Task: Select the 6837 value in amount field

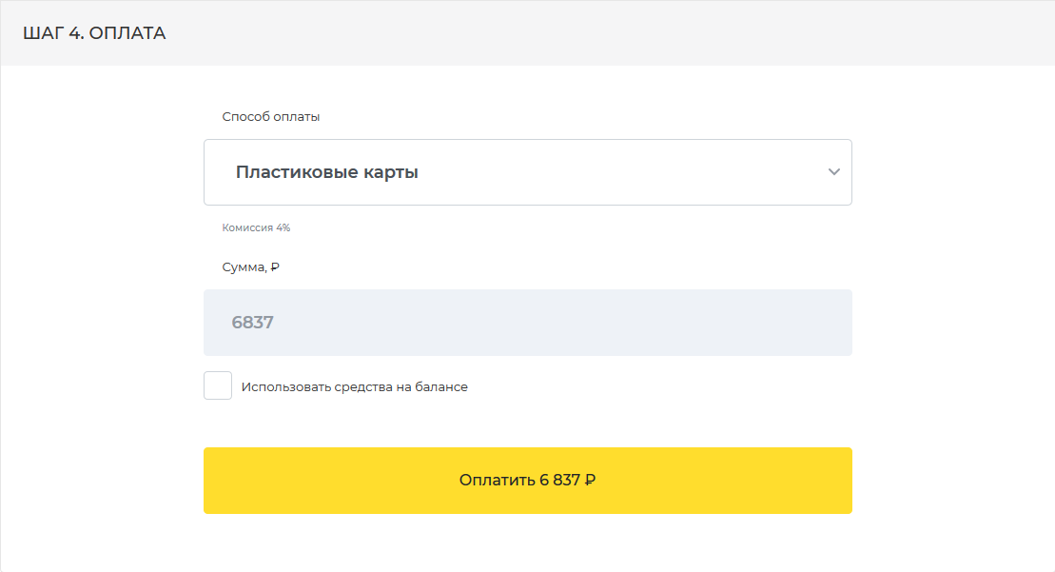Action: 252,323
